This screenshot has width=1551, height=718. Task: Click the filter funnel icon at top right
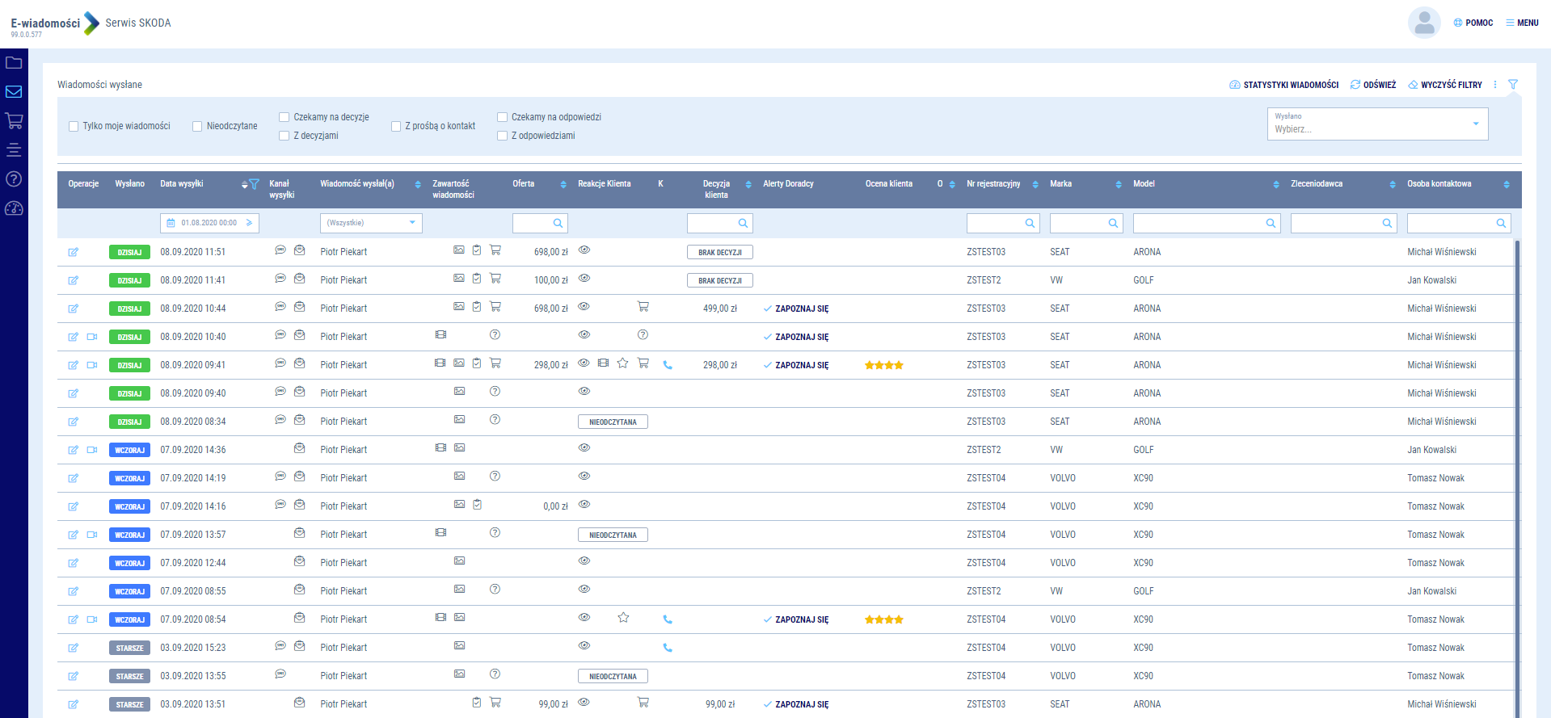[x=1513, y=85]
